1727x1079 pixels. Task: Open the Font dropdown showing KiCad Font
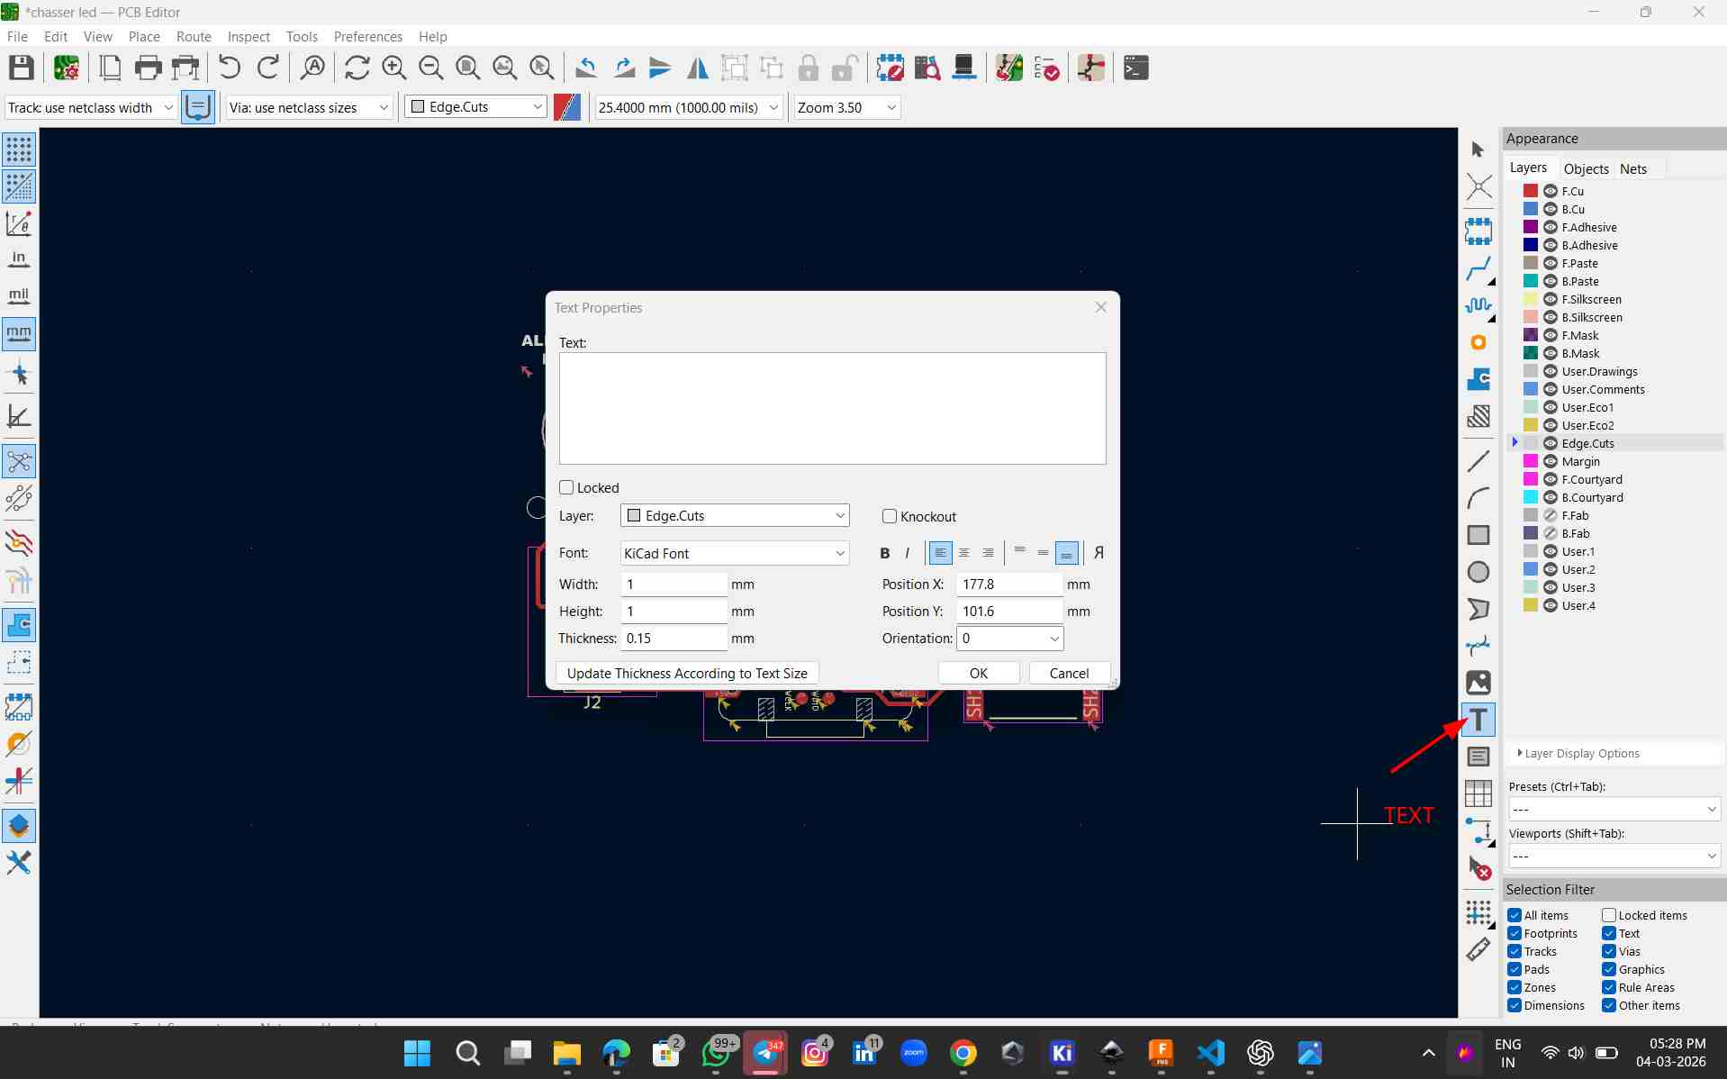(x=735, y=553)
